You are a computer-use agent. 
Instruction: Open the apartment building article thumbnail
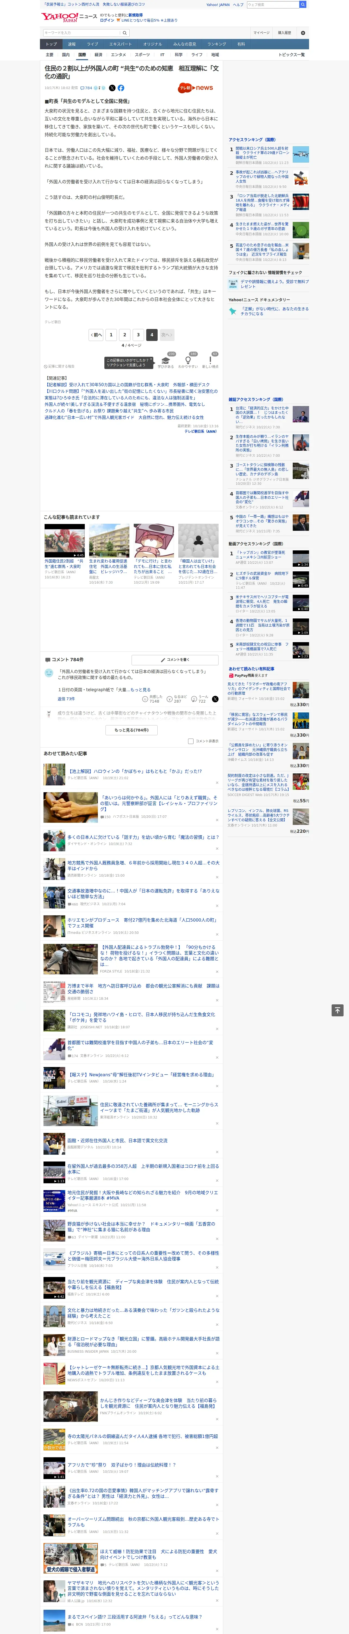click(109, 540)
